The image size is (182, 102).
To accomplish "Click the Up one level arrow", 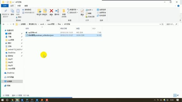I will point(13,24).
